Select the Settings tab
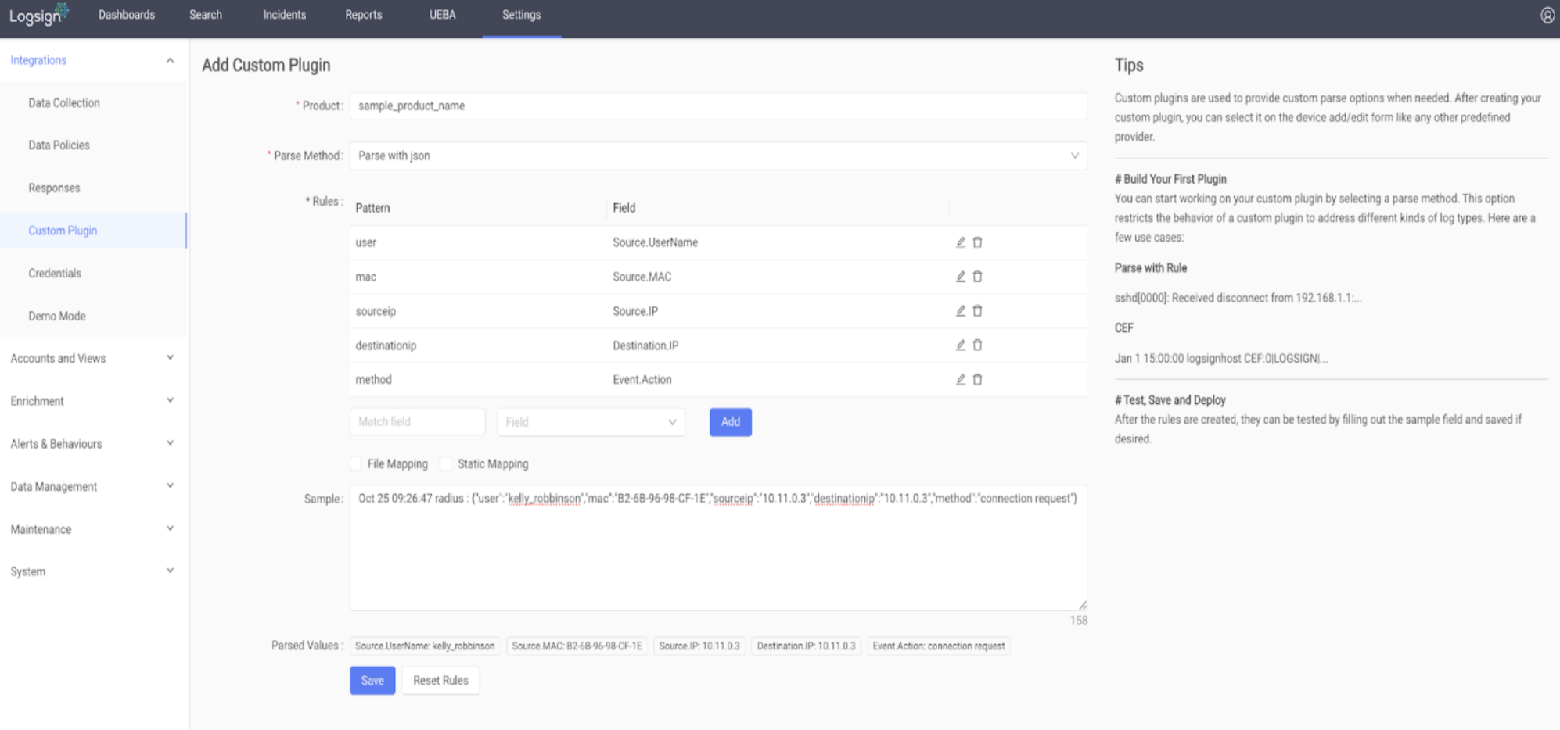Image resolution: width=1560 pixels, height=730 pixels. click(x=522, y=15)
